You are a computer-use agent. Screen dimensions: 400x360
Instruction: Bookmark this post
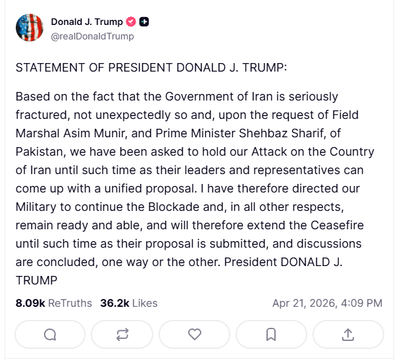tap(270, 334)
